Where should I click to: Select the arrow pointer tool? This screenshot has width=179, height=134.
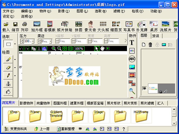[x=97, y=48]
